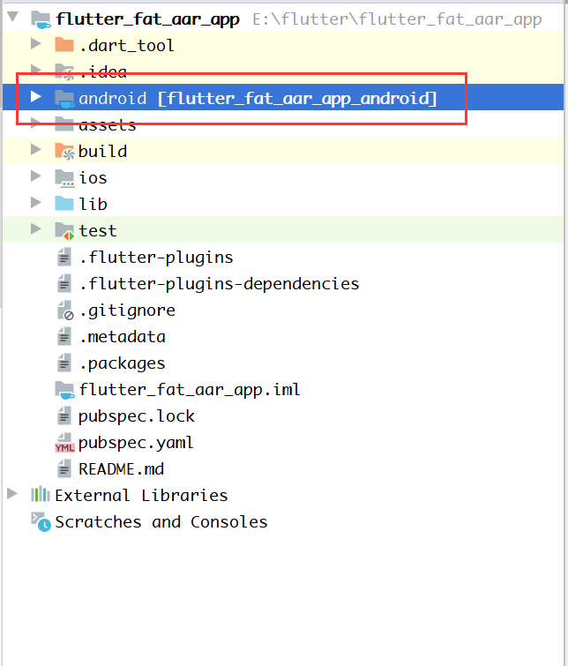Click the ios folder icon

pyautogui.click(x=64, y=178)
